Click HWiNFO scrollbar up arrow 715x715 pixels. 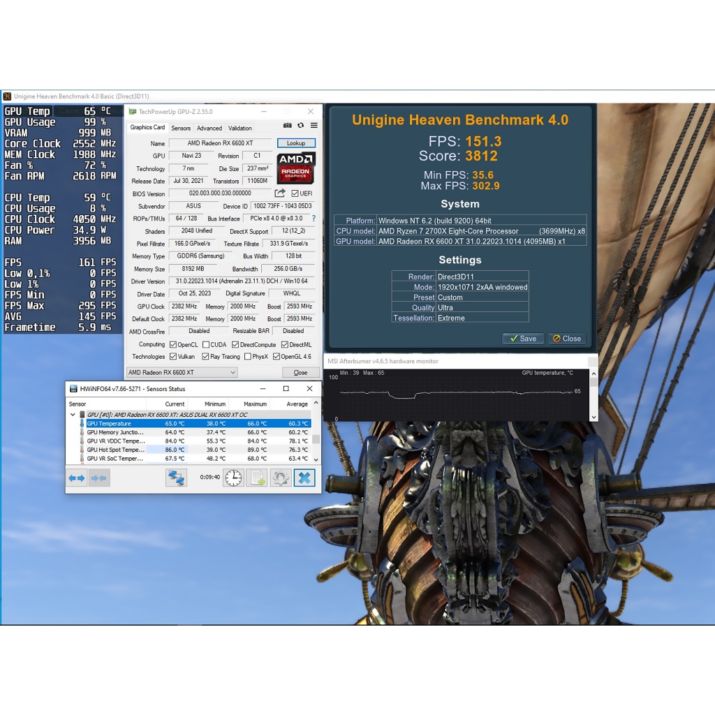(x=316, y=404)
